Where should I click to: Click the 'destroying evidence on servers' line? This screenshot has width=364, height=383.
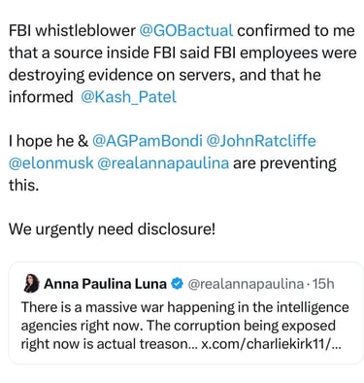[122, 75]
